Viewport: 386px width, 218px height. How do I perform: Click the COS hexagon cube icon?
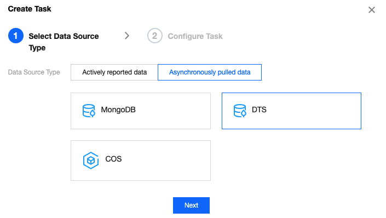tap(91, 160)
